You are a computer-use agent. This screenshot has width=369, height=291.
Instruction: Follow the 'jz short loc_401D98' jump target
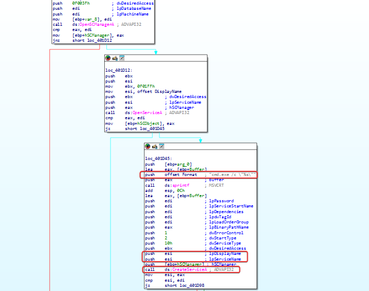[x=192, y=286]
